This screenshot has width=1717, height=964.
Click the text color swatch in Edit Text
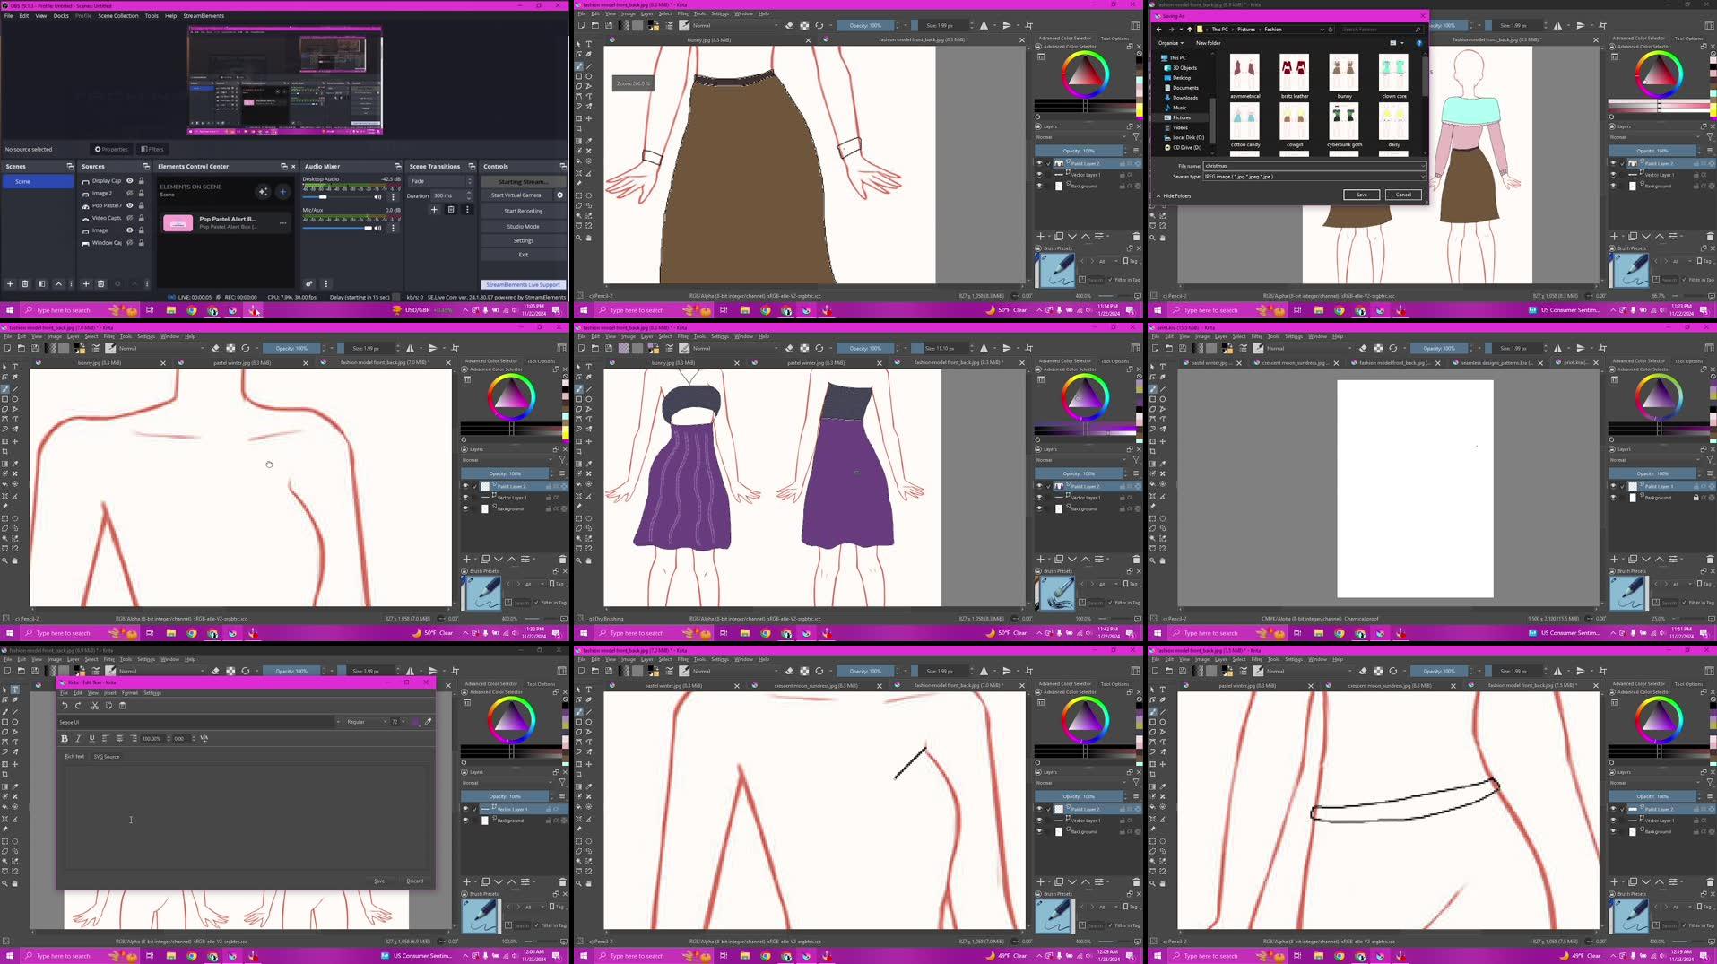pyautogui.click(x=415, y=722)
